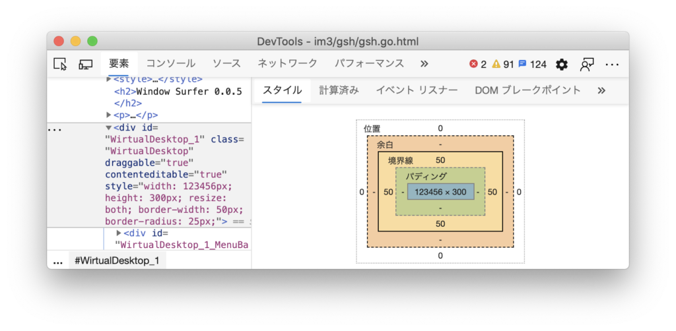Open the ネットワーク tab
676x331 pixels.
pyautogui.click(x=287, y=64)
